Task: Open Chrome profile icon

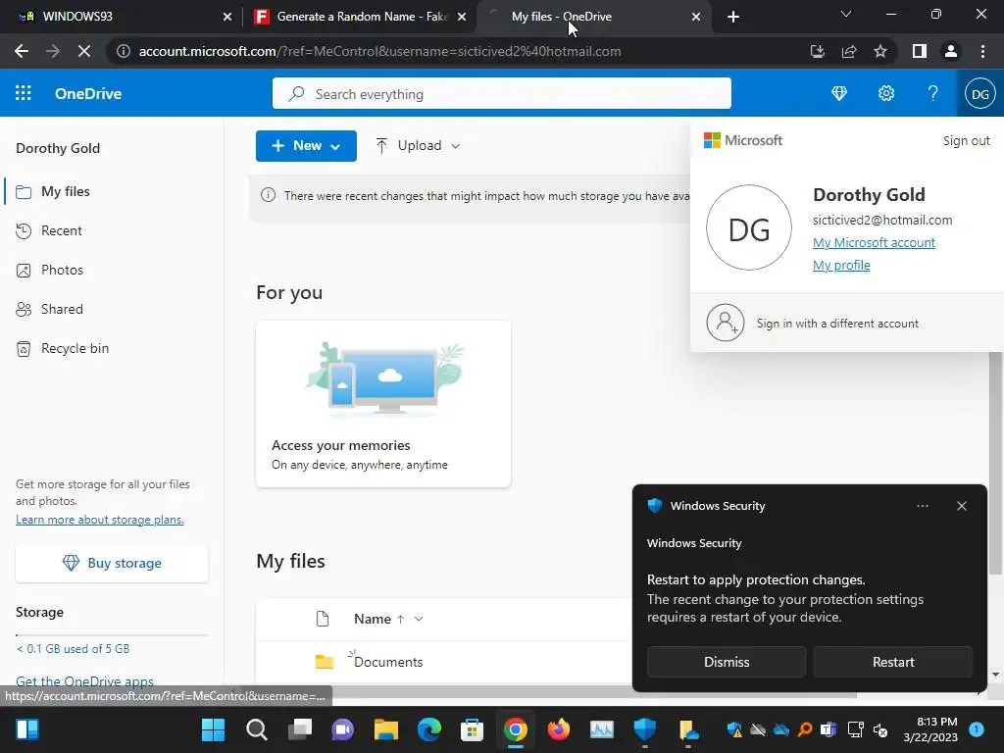Action: tap(951, 51)
